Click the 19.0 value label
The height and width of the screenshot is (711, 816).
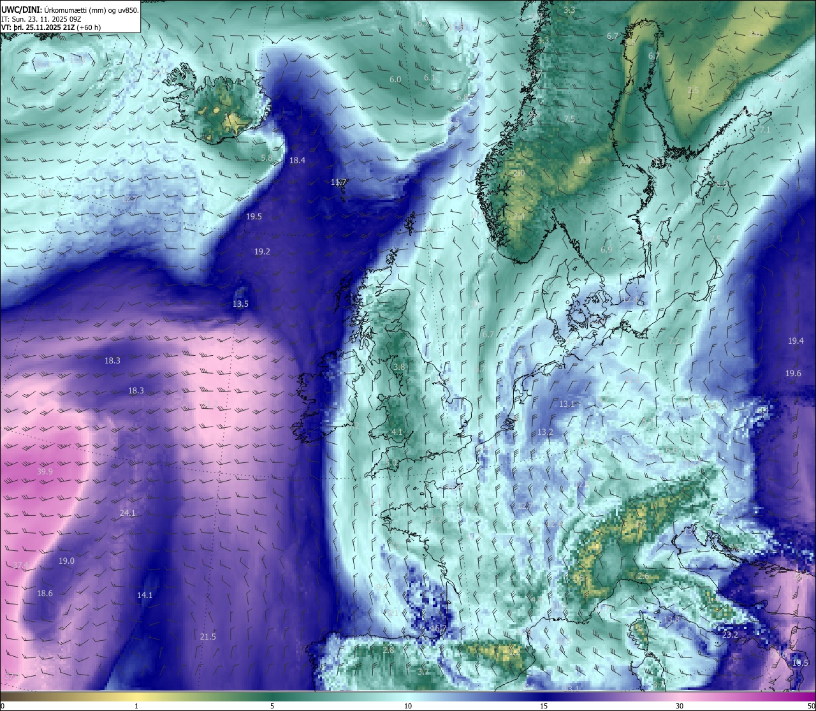(x=66, y=561)
